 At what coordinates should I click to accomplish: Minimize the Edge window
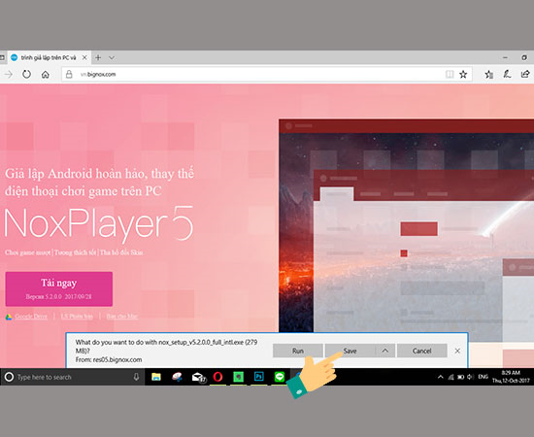[506, 57]
